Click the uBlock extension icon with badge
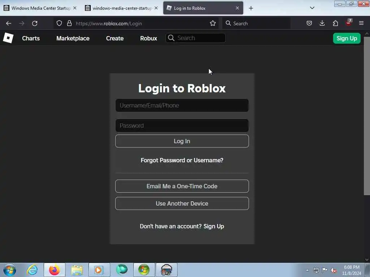Viewport: 370px width, 277px height. pos(349,23)
